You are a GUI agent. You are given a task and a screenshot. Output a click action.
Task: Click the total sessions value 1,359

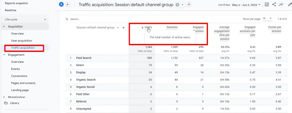click(174, 47)
